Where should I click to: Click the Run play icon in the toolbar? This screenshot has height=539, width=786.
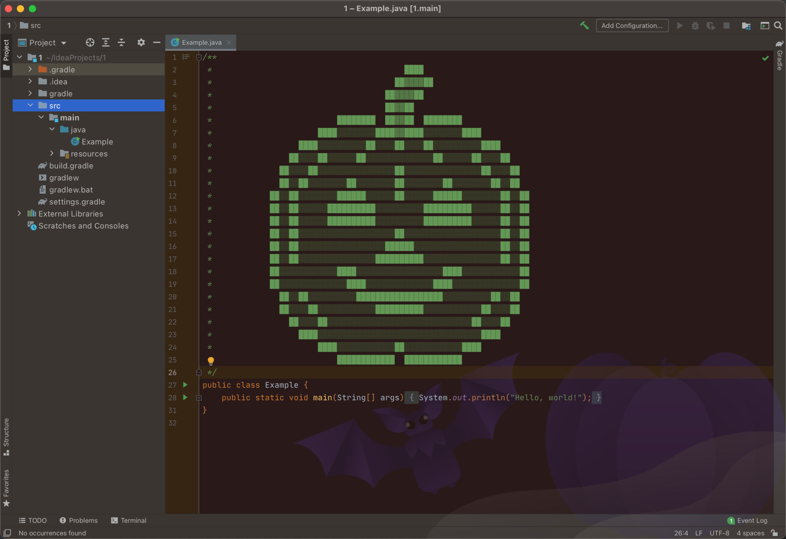click(680, 26)
